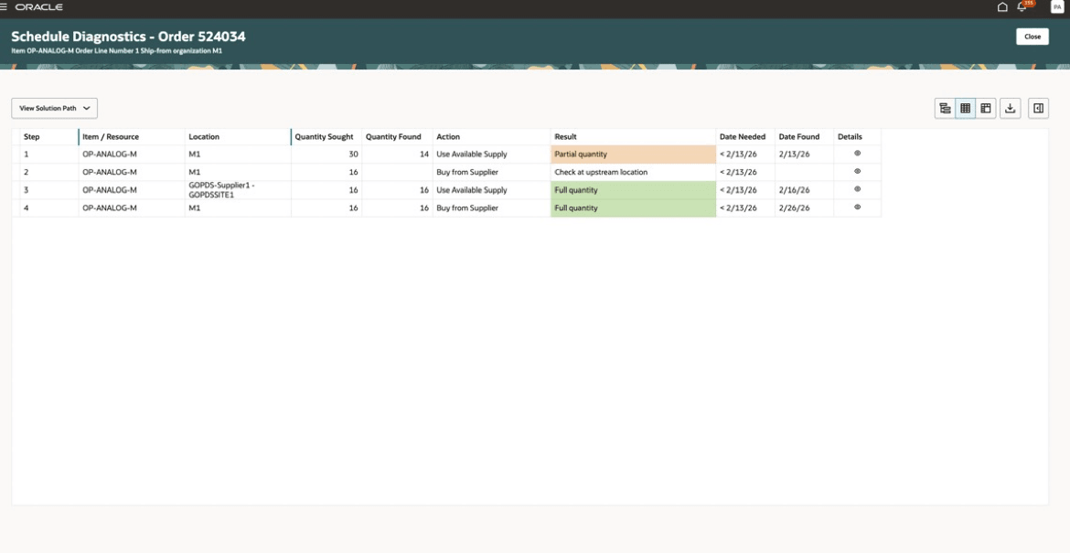Viewport: 1070px width, 553px height.
Task: Expand the navigation hamburger menu
Action: point(5,7)
